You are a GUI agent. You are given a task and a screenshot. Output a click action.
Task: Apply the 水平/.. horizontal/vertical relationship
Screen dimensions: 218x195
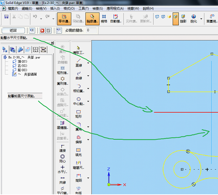pos(62,169)
